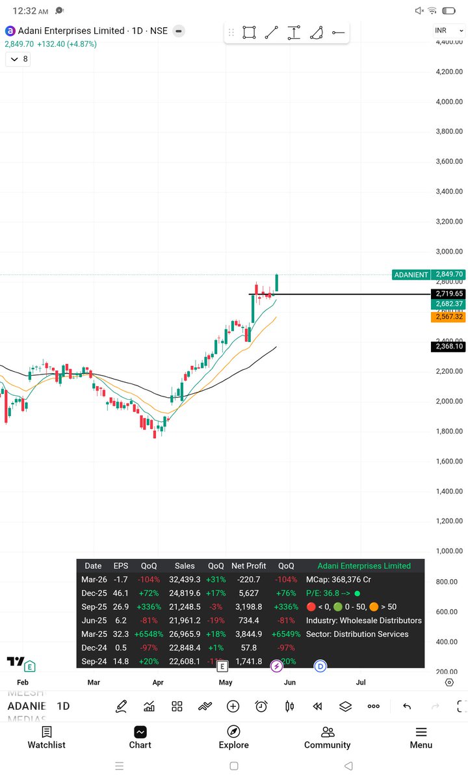Screen dimensions: 468x780
Task: Open the drawing tools pencil icon
Action: (x=121, y=706)
